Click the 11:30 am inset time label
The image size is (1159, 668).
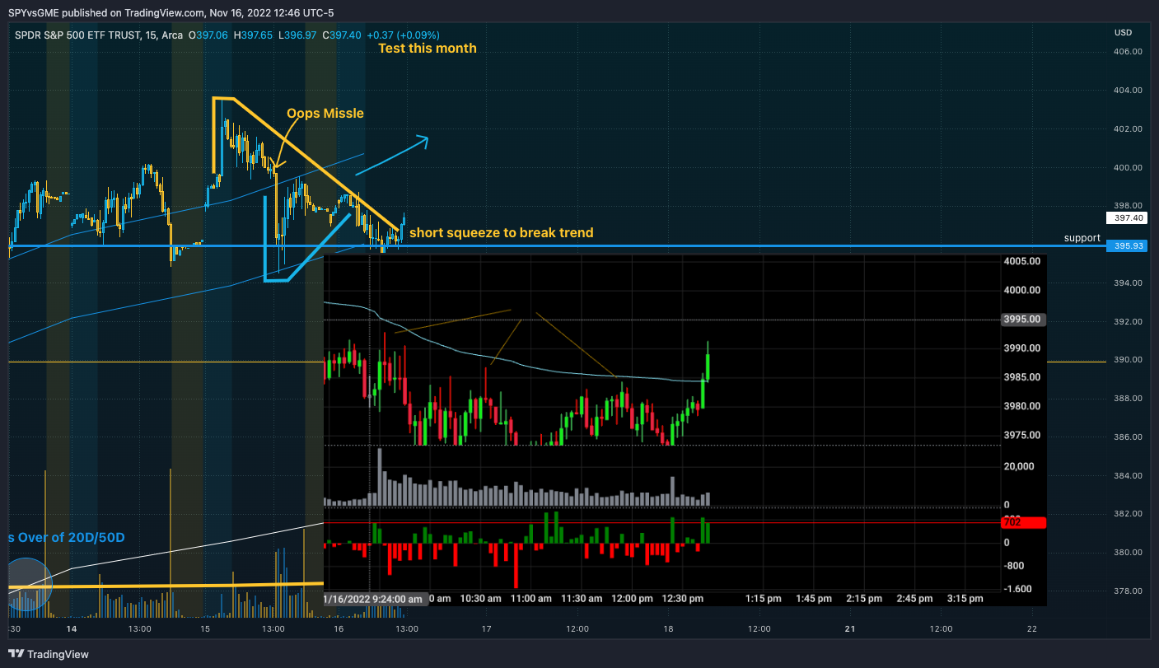coord(582,599)
